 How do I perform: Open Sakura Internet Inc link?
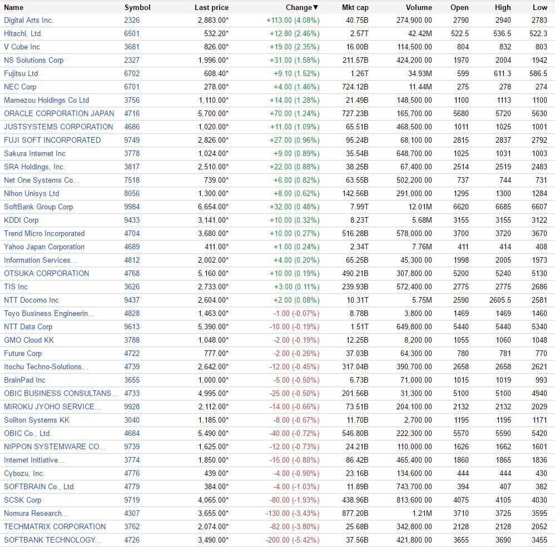coord(34,154)
